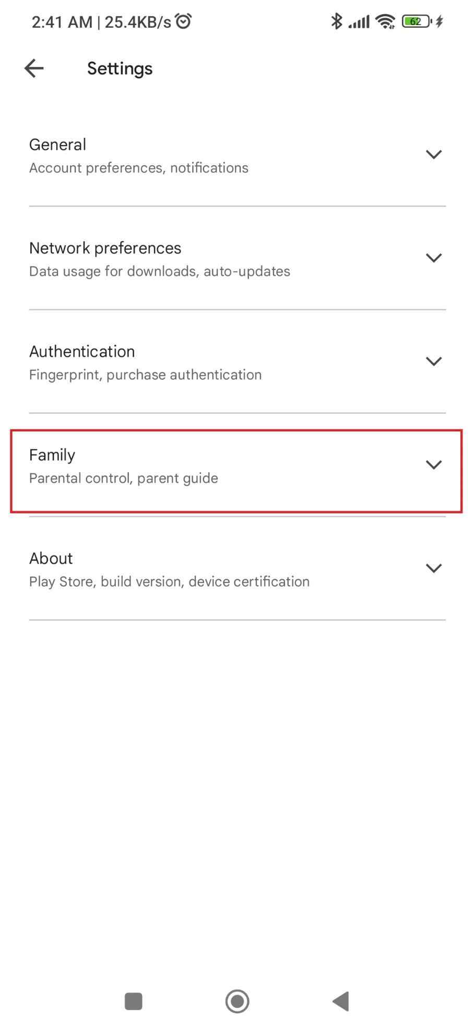Open General settings title

(57, 145)
